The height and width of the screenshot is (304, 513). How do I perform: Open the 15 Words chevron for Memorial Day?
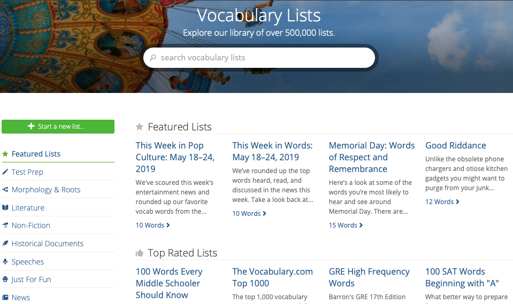[361, 225]
